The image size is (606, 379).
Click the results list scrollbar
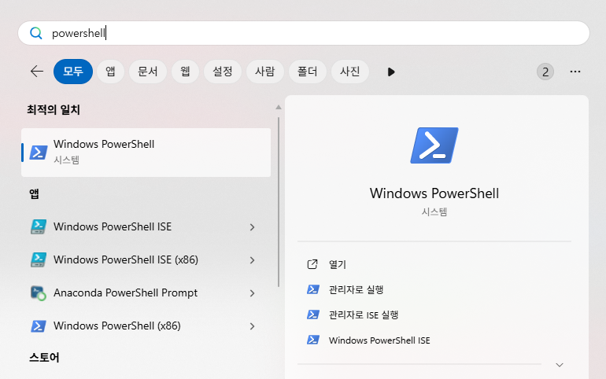[279, 202]
